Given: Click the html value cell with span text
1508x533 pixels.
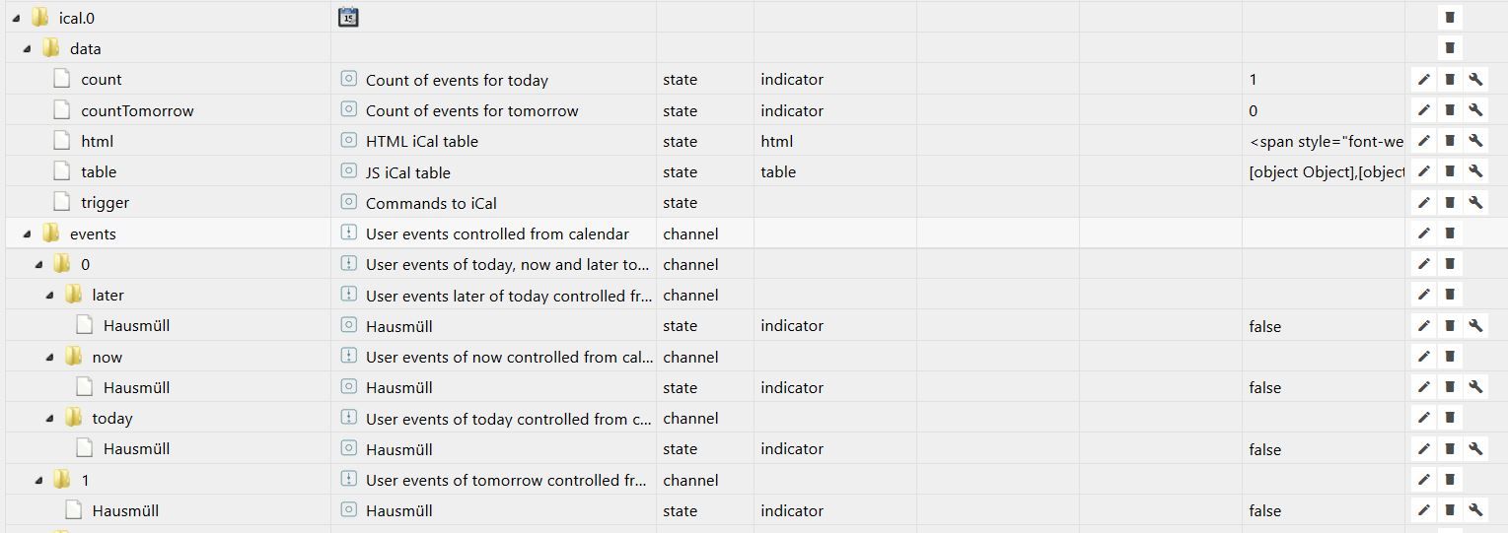Looking at the screenshot, I should coord(1326,141).
